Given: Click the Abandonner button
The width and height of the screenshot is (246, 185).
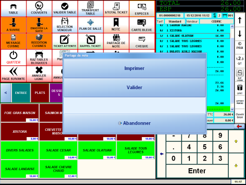Looking at the screenshot, I should 135,123.
